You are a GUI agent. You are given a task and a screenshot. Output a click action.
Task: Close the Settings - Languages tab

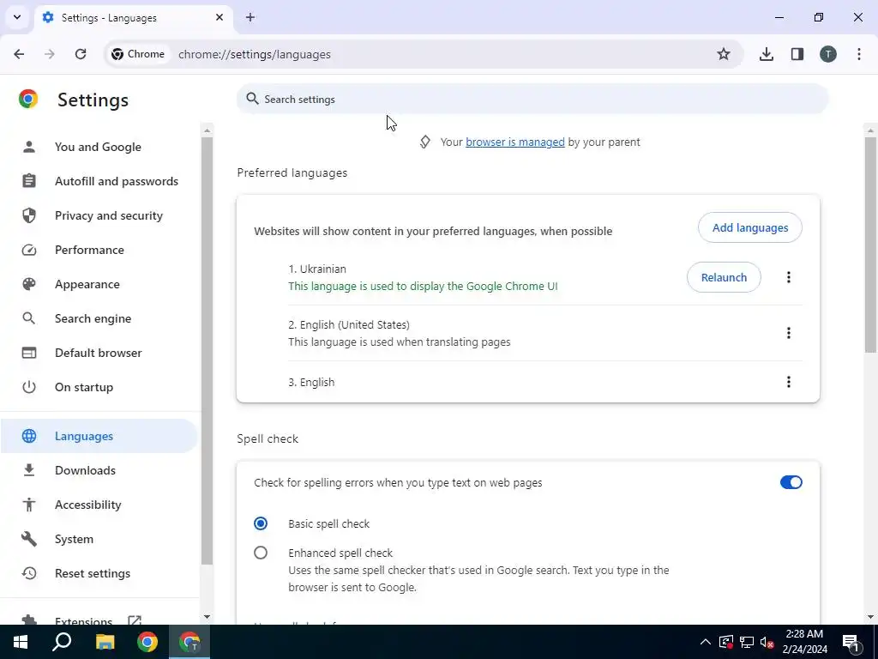(x=219, y=17)
